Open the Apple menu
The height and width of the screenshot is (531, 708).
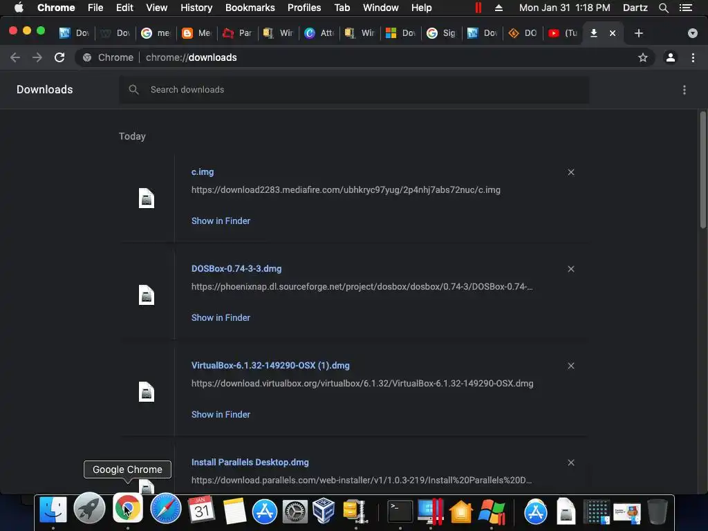pyautogui.click(x=19, y=8)
